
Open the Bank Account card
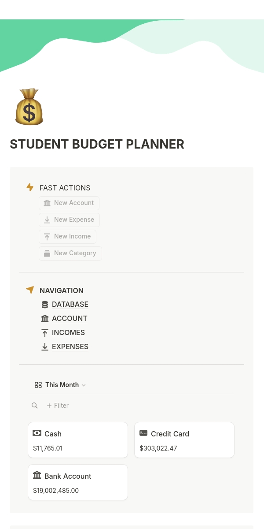(x=78, y=482)
